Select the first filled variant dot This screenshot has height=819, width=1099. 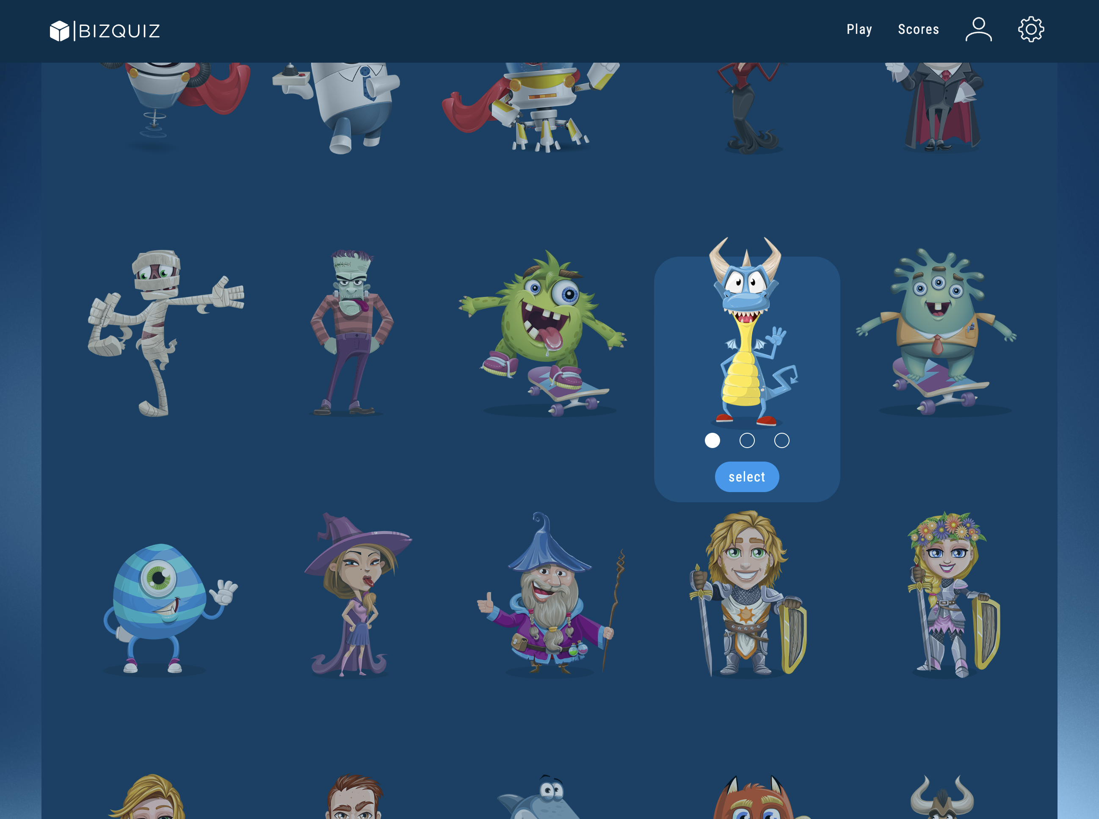pos(712,440)
